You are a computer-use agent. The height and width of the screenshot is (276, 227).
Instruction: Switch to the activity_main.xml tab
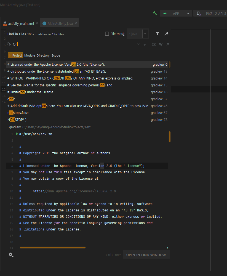coord(21,23)
